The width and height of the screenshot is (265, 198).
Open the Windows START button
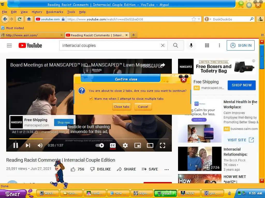[13, 194]
